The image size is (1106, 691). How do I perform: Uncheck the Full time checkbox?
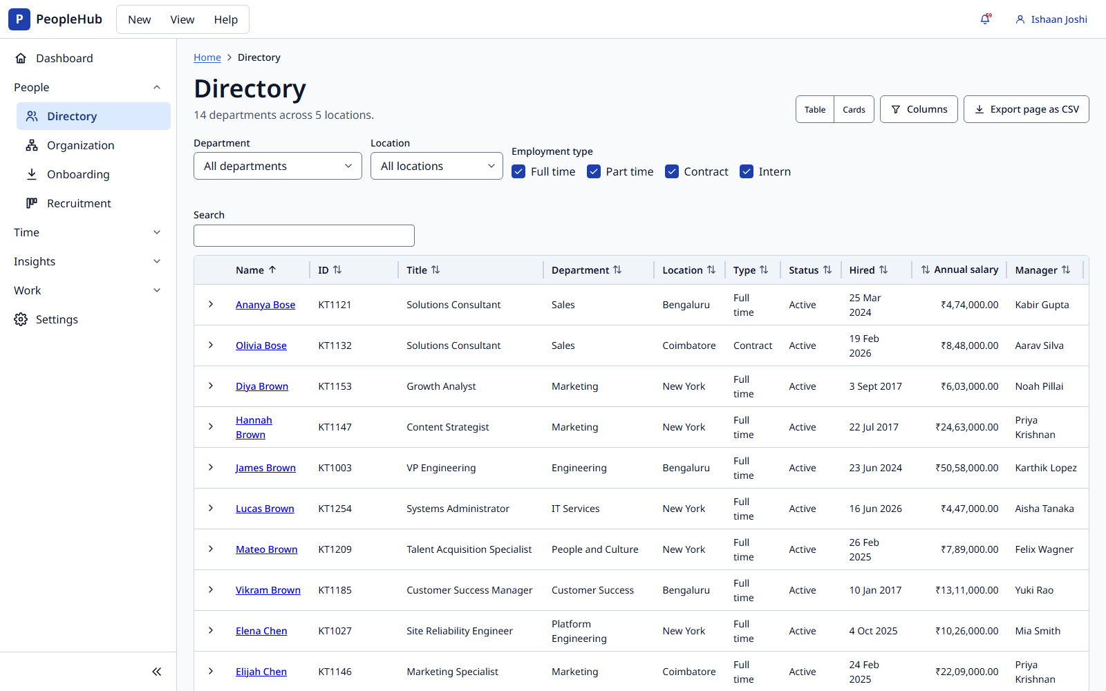pyautogui.click(x=518, y=171)
